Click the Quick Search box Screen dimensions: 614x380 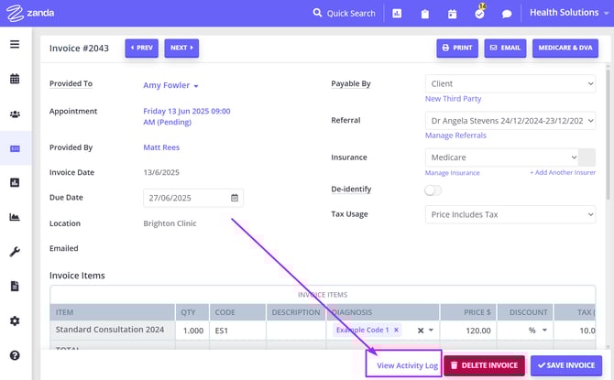click(344, 14)
